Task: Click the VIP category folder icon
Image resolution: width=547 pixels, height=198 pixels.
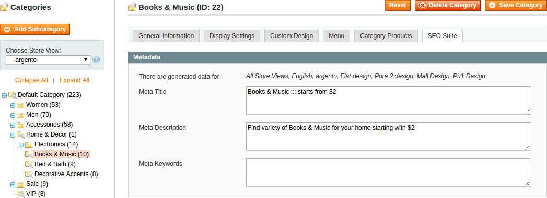Action: pyautogui.click(x=20, y=194)
